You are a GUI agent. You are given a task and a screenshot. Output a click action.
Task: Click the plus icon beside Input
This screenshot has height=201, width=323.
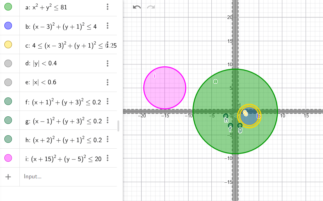click(8, 177)
